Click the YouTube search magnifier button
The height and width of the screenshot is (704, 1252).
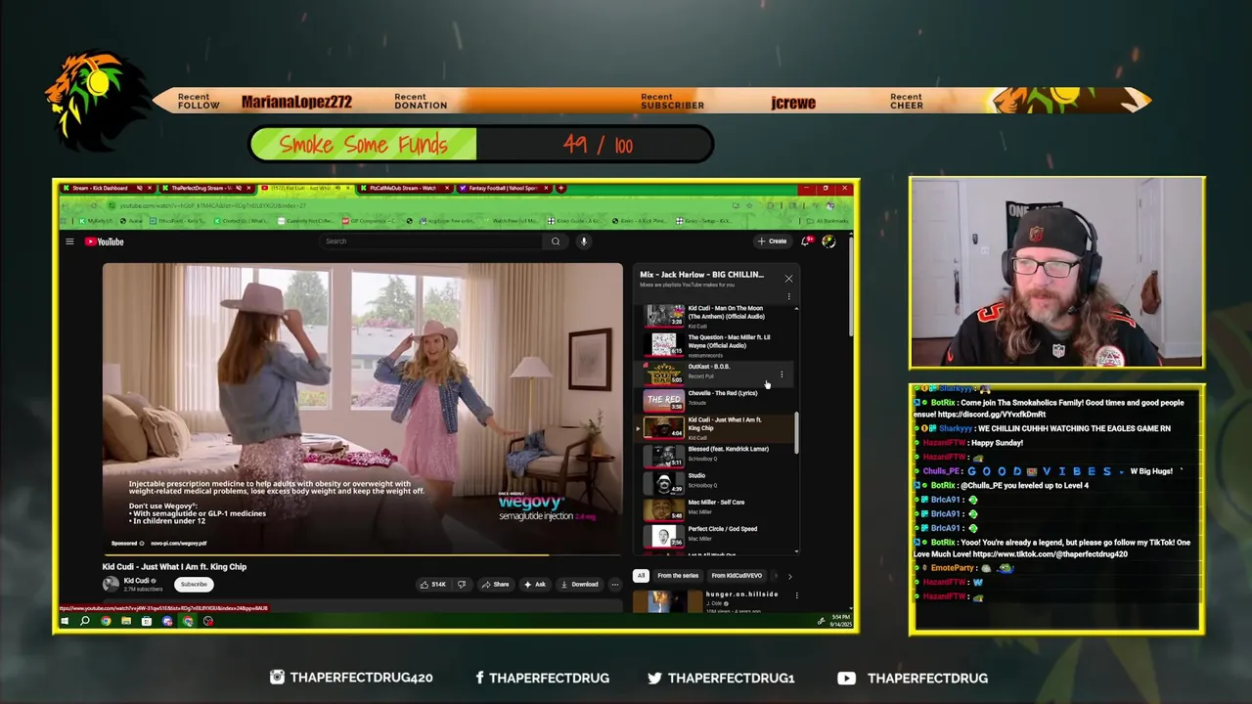[556, 242]
